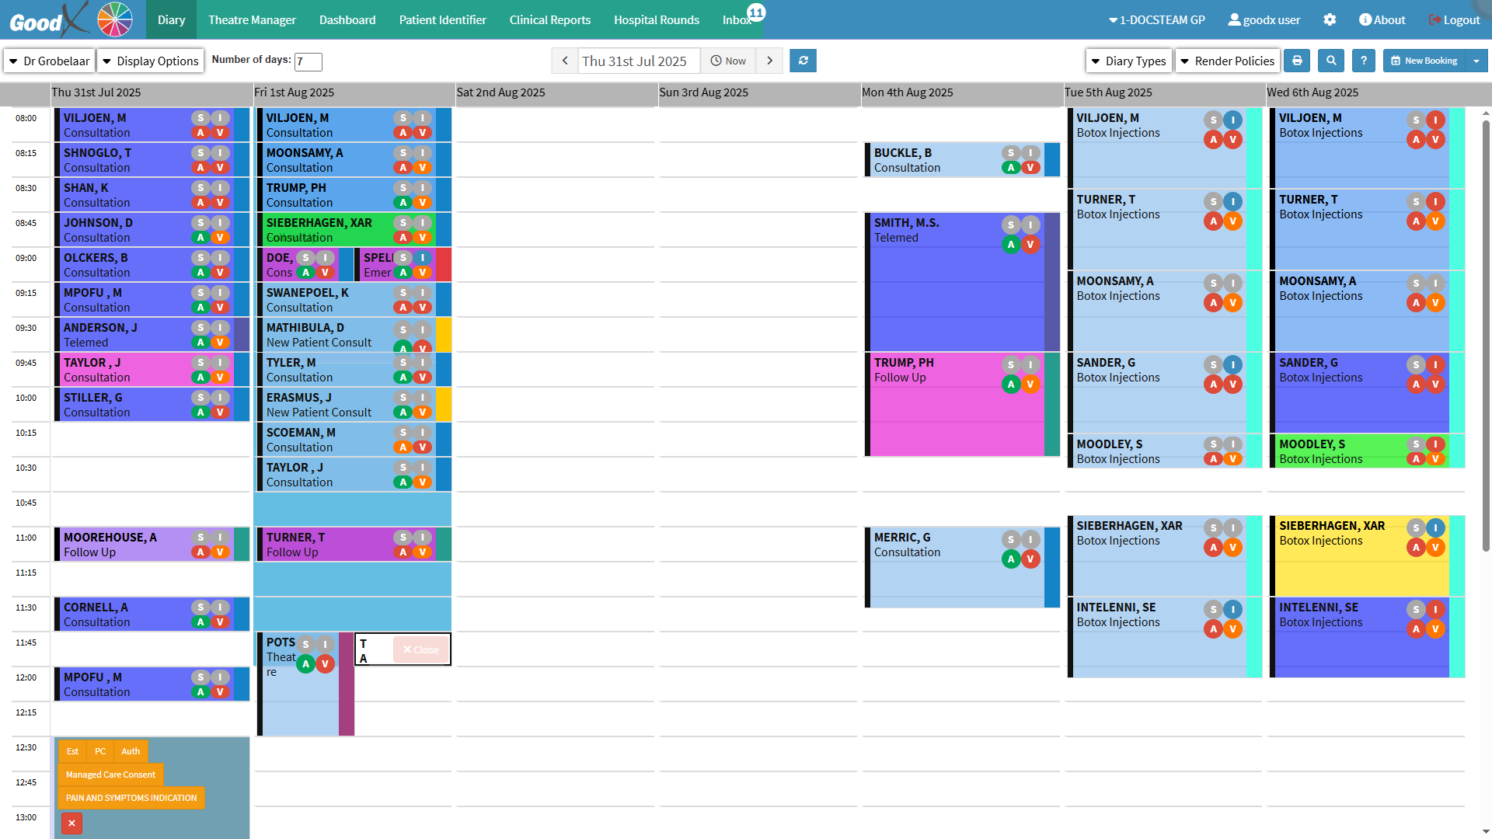Switch to the Theatre Manager tab

click(252, 20)
